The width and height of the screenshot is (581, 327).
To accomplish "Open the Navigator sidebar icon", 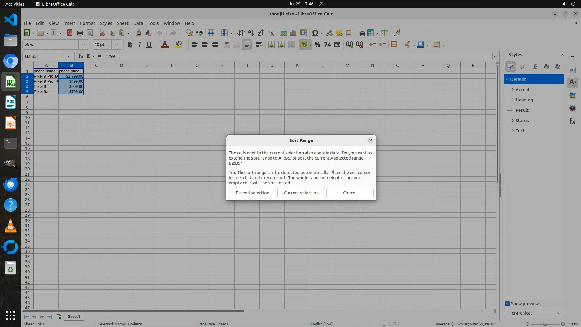I will tap(572, 108).
